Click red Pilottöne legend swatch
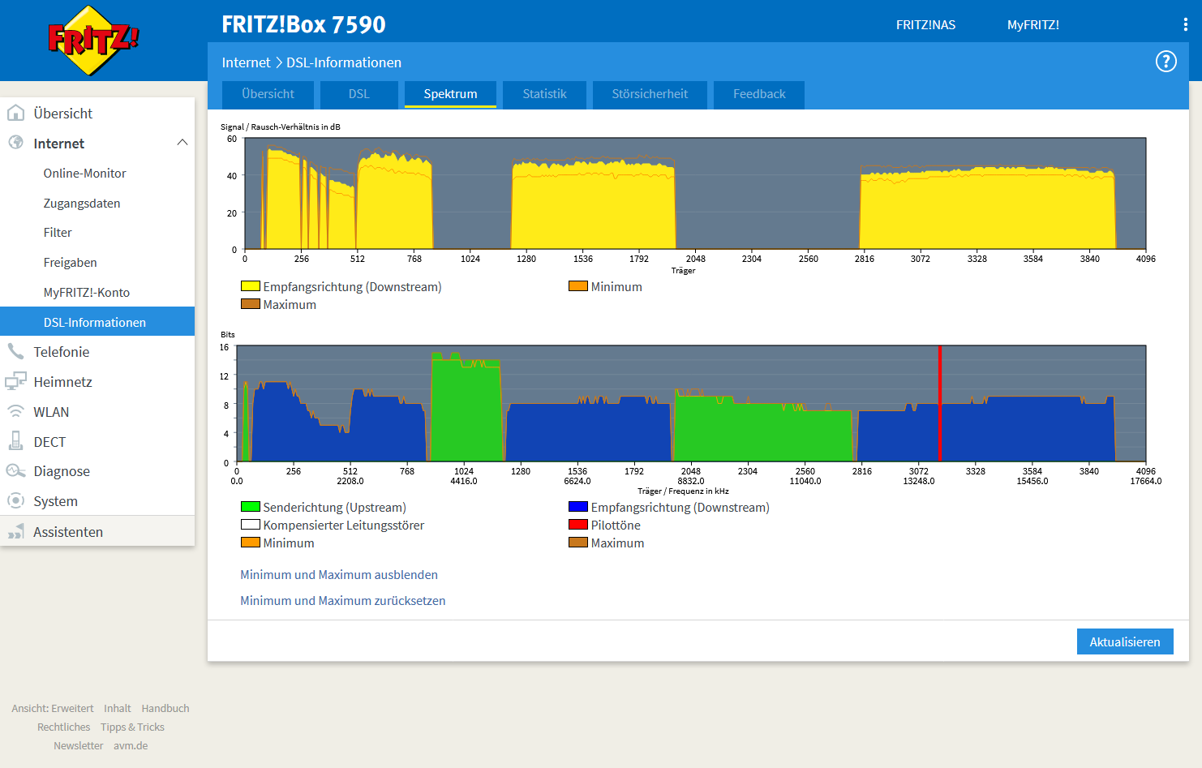Screen dimensions: 1202x768 (577, 524)
